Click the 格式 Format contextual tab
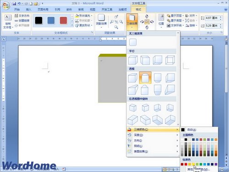Image resolution: width=229 pixels, height=172 pixels. (138, 10)
